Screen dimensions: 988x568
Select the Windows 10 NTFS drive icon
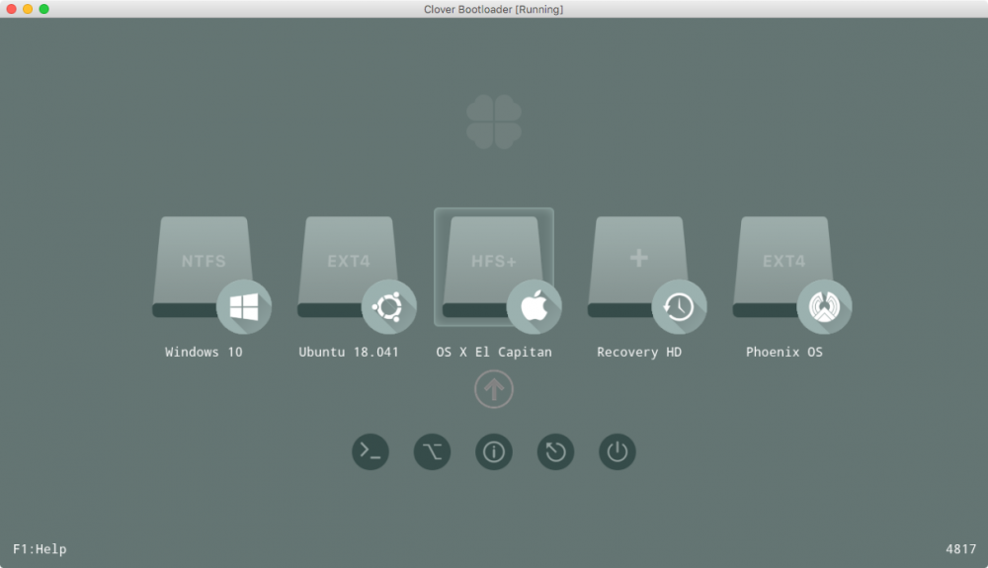tap(211, 276)
